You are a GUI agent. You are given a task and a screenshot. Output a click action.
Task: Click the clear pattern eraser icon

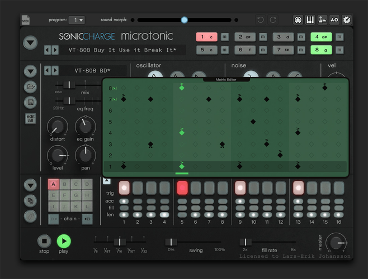[x=30, y=217]
